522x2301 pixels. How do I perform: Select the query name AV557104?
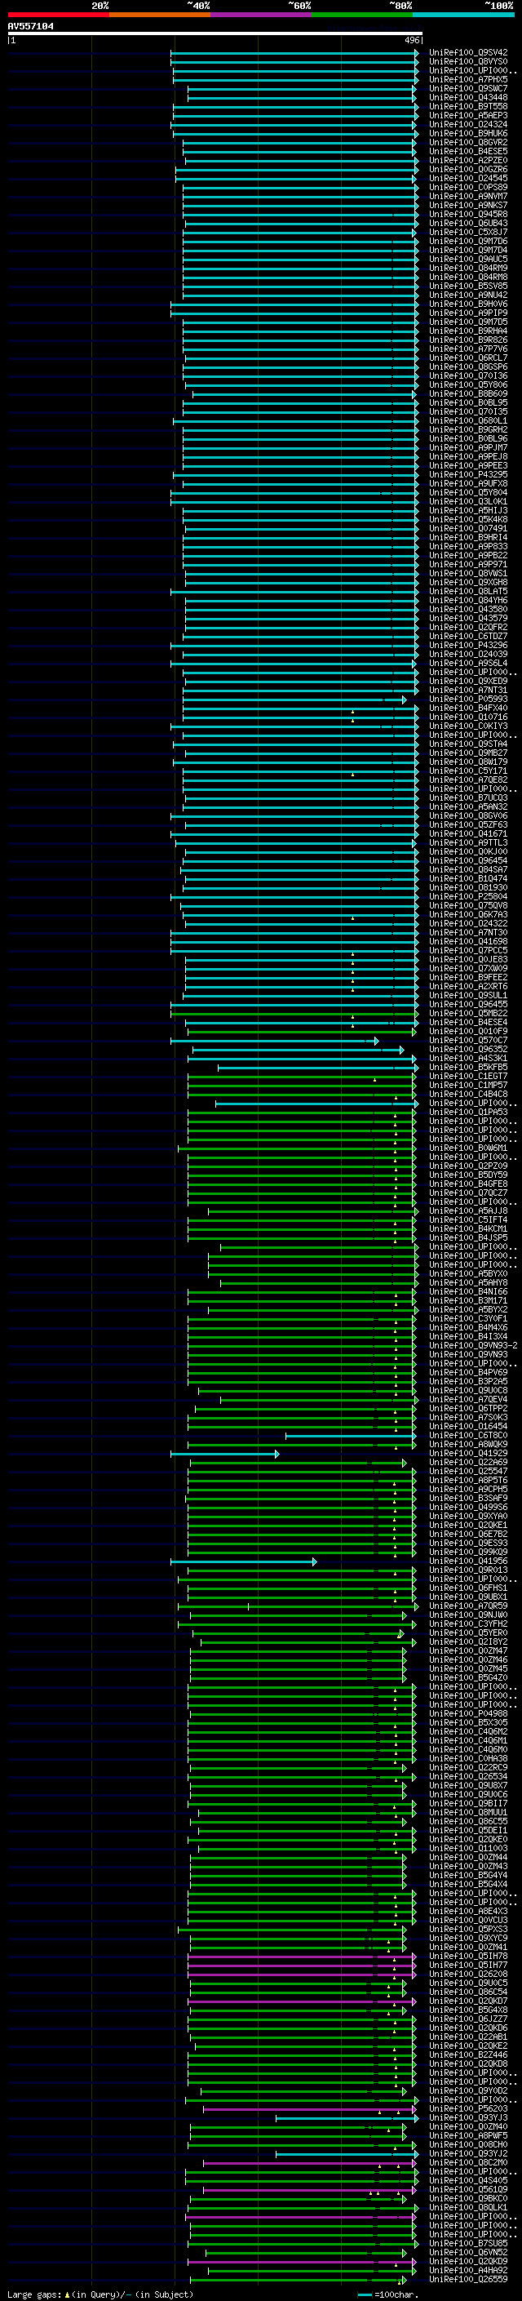pyautogui.click(x=30, y=26)
